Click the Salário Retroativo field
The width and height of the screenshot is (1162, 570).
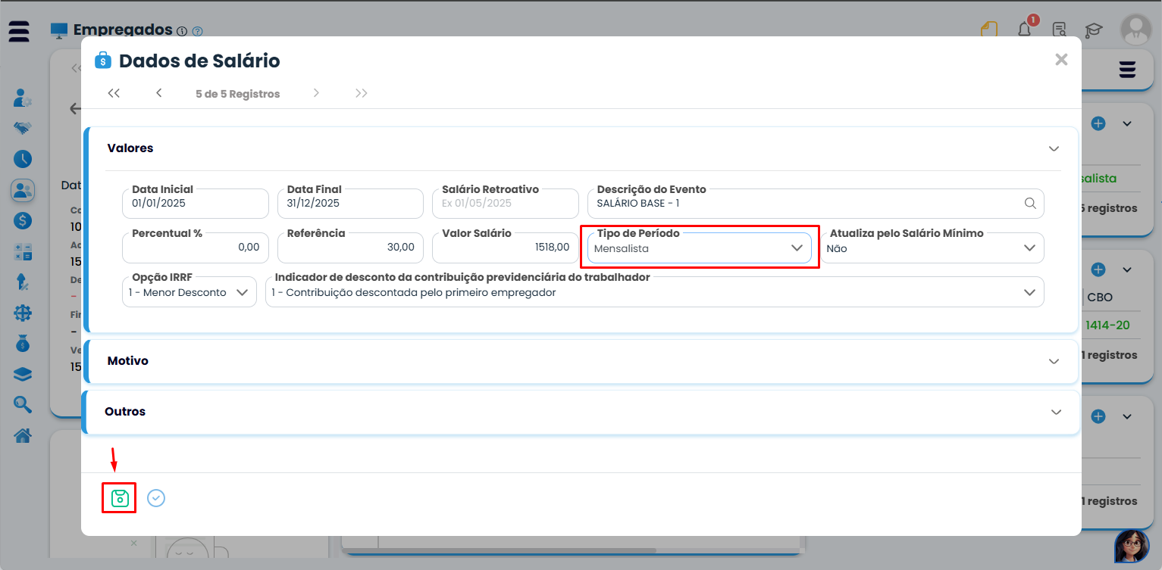pyautogui.click(x=506, y=204)
